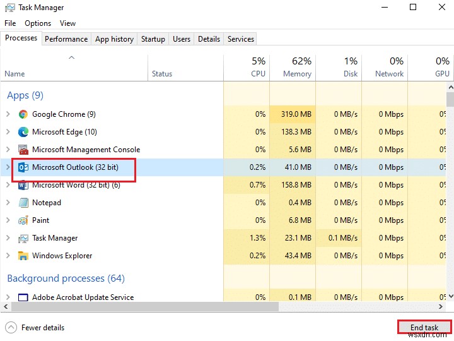454x341 pixels.
Task: Select the Microsoft Edge (10) row name
Action: 64,132
